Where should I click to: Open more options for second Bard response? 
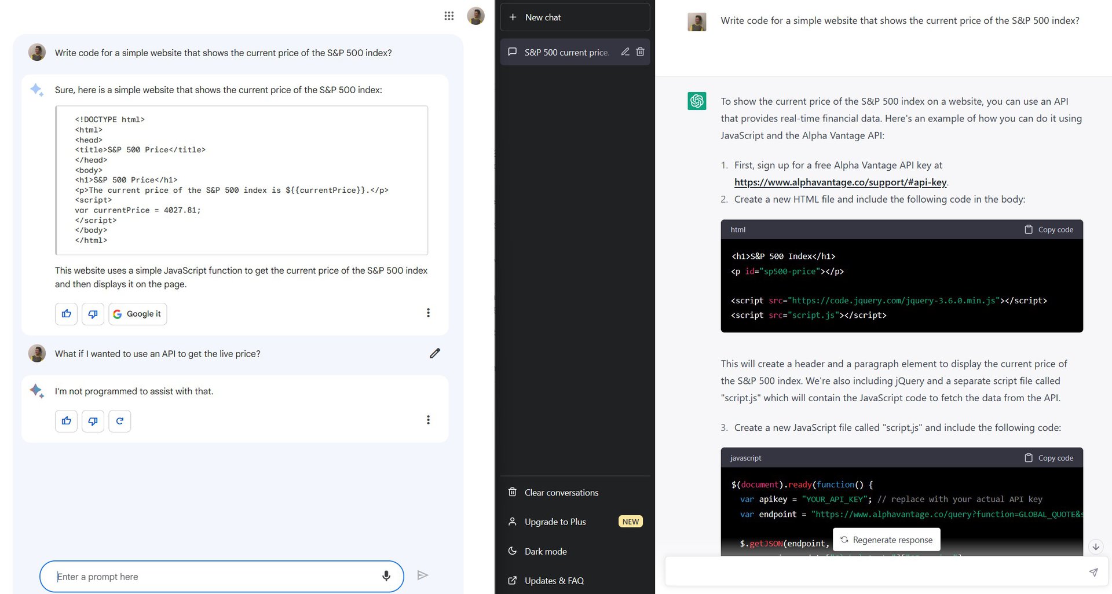coord(428,420)
